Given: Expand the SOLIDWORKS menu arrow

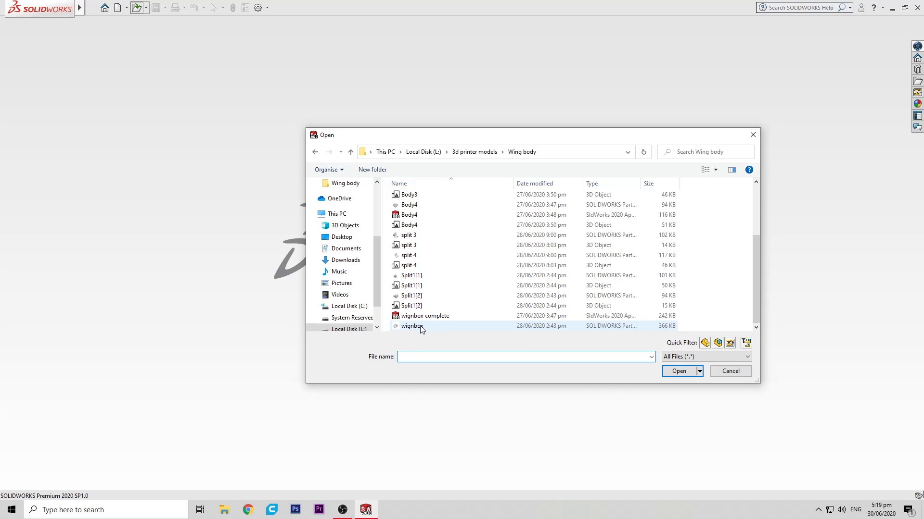Looking at the screenshot, I should pos(80,8).
